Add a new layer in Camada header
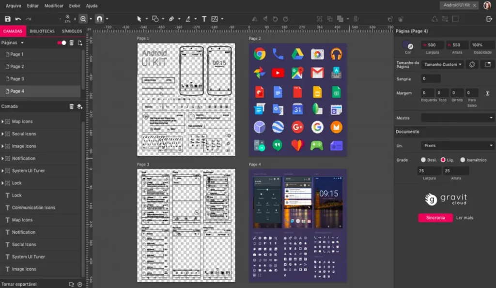 (x=80, y=106)
